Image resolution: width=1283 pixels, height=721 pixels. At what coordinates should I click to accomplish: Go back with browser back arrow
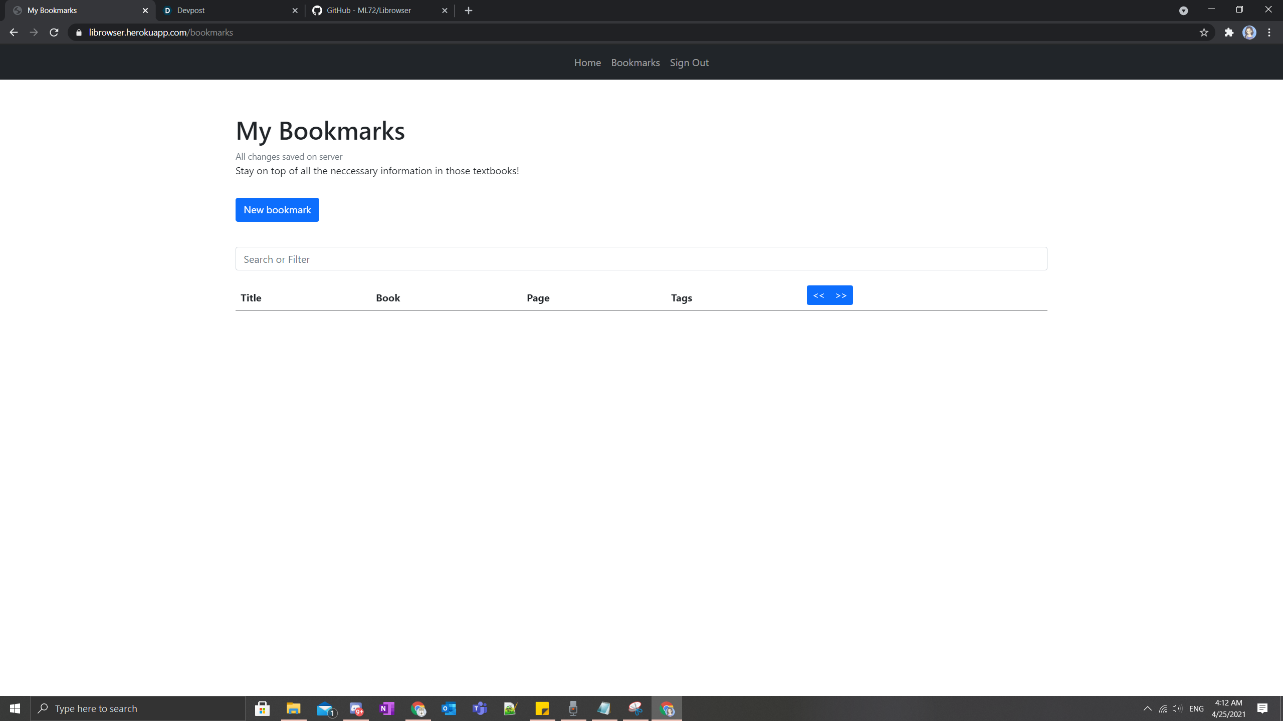[14, 33]
